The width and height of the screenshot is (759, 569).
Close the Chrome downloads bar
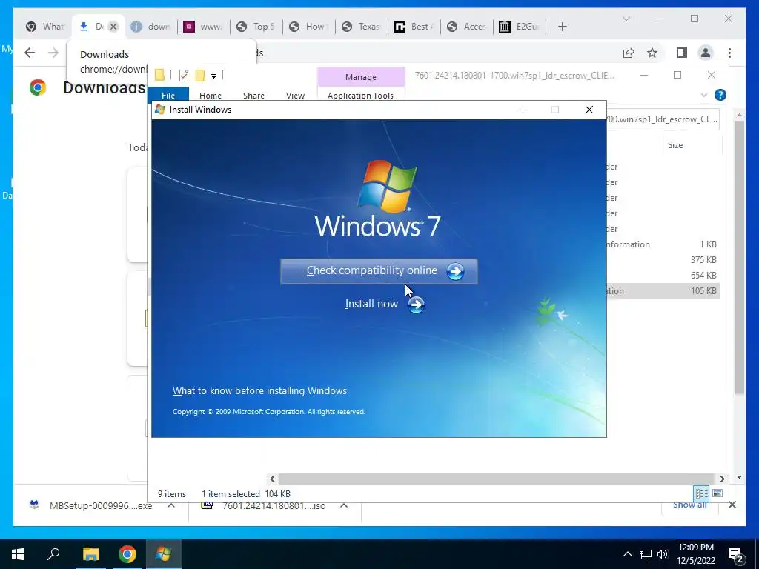point(732,505)
